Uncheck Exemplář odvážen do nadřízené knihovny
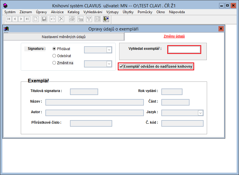The image size is (239, 175). (x=121, y=67)
